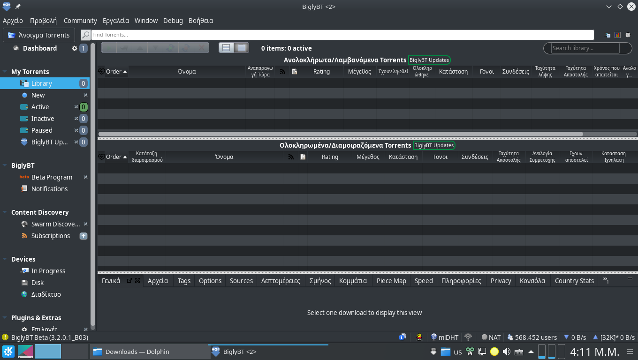
Task: Open the Εργαλεία menu
Action: [x=115, y=21]
